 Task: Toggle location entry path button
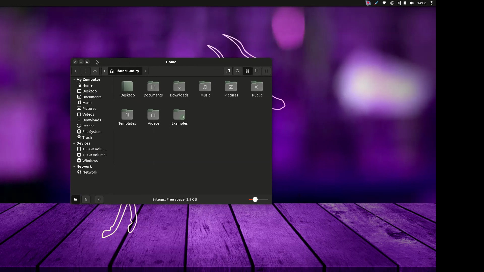228,71
